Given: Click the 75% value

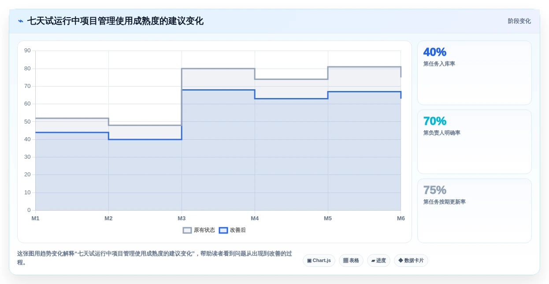Looking at the screenshot, I should (435, 190).
